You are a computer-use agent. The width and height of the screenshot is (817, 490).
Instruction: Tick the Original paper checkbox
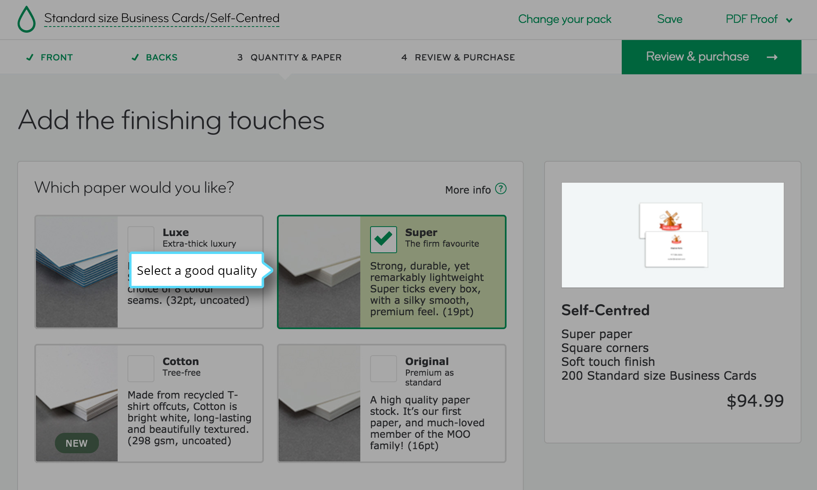click(383, 368)
